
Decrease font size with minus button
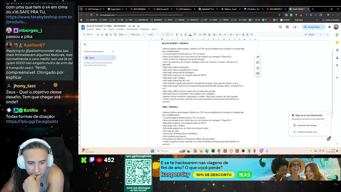(x=163, y=35)
